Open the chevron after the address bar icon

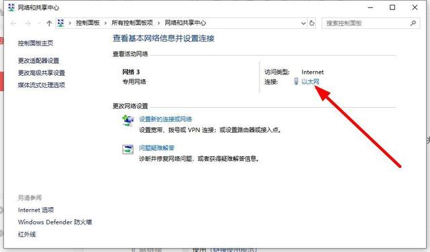click(70, 23)
